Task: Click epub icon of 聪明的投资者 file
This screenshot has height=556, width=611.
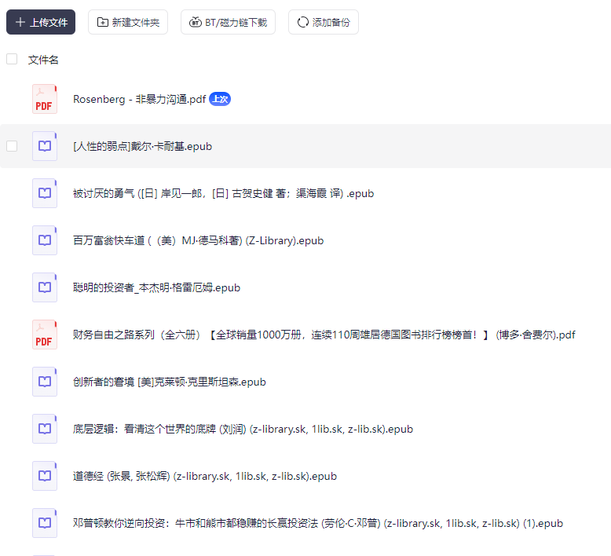Action: pyautogui.click(x=45, y=287)
